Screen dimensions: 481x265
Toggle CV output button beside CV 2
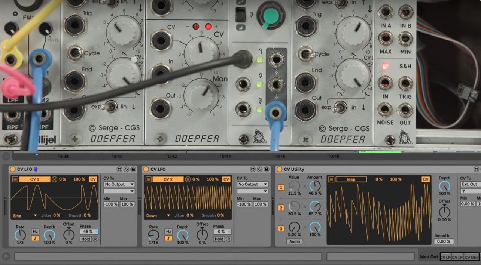(x=226, y=179)
